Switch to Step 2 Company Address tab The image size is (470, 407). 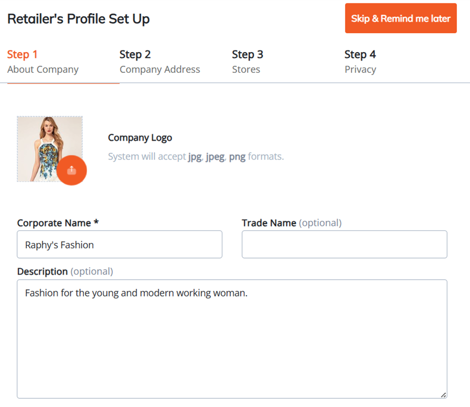coord(160,62)
